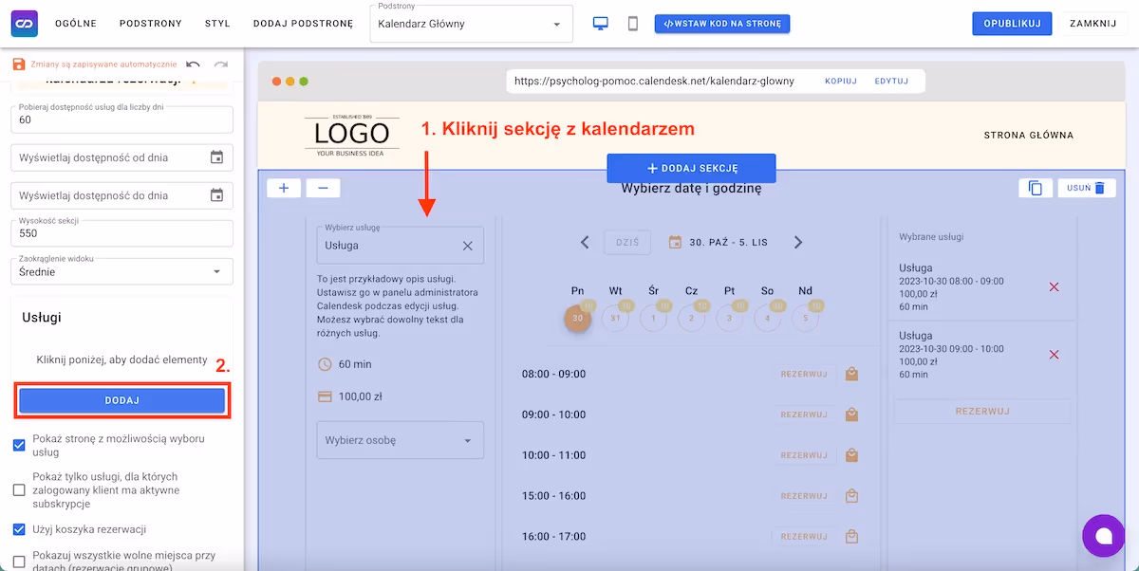
Task: Switch to desktop preview icon
Action: [600, 24]
